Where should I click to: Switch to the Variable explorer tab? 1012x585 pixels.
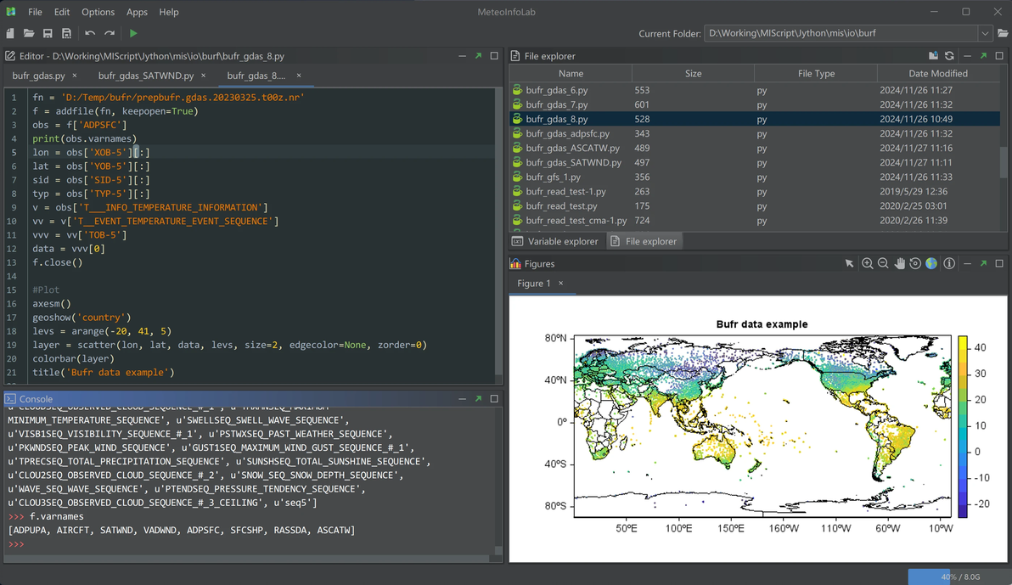click(x=555, y=241)
